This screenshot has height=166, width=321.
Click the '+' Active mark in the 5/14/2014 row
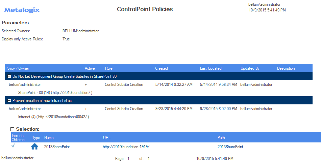coord(86,85)
